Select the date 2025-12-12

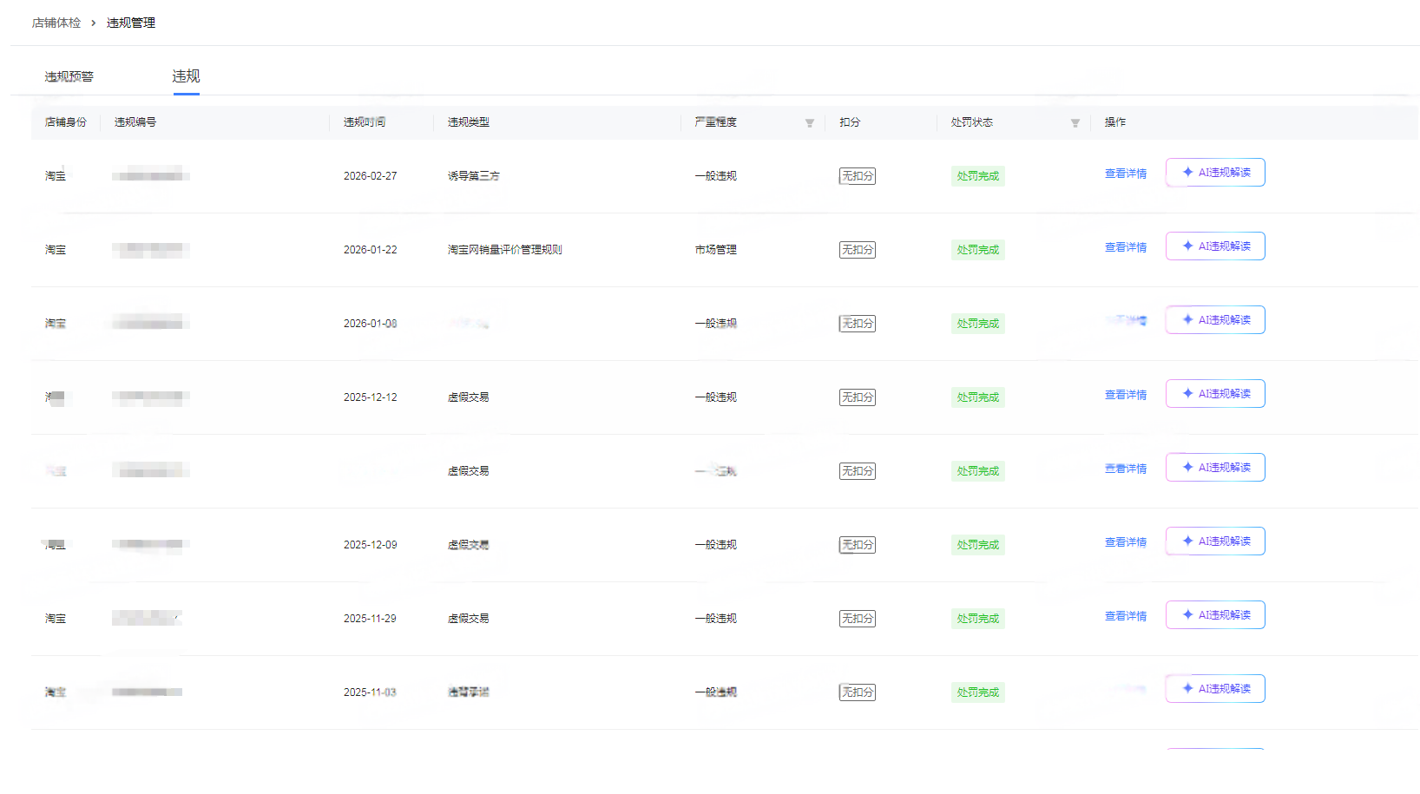(371, 397)
